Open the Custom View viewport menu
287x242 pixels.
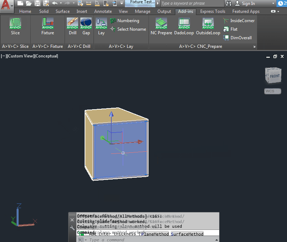tap(20, 56)
